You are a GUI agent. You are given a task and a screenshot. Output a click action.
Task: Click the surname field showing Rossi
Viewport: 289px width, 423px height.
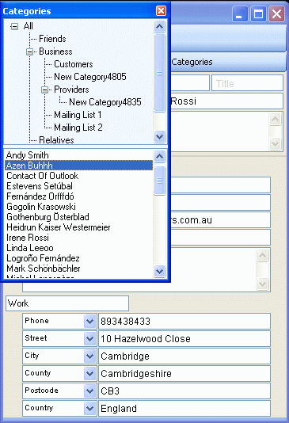[x=227, y=101]
